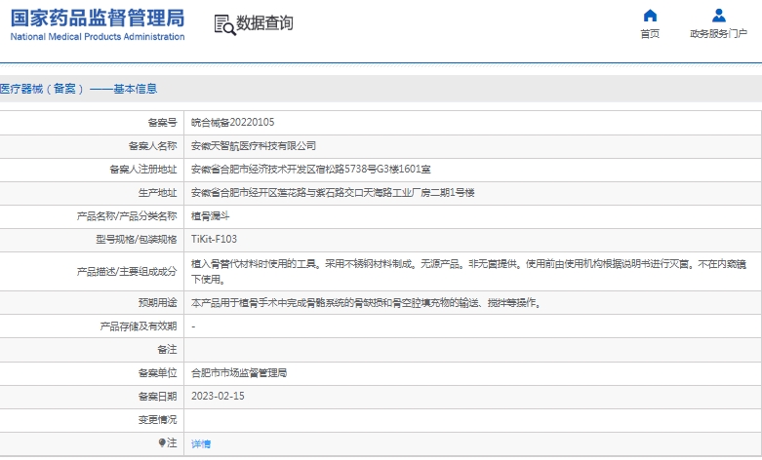Screen dimensions: 762x460
Task: Click the filing date 2023-02-15
Action: pyautogui.click(x=218, y=396)
